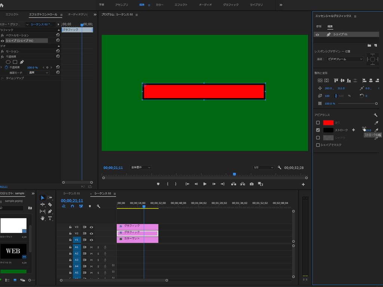
Task: Click the stroke add plus button
Action: (x=353, y=130)
